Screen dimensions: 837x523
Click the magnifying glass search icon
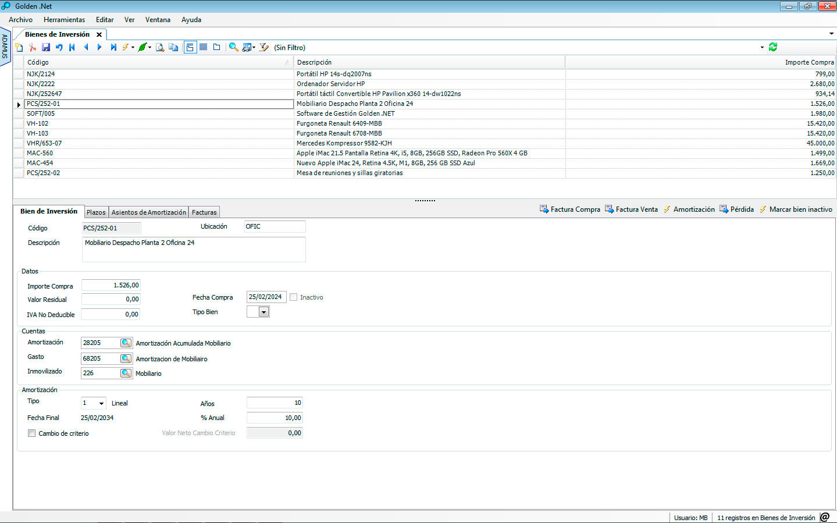pos(233,48)
